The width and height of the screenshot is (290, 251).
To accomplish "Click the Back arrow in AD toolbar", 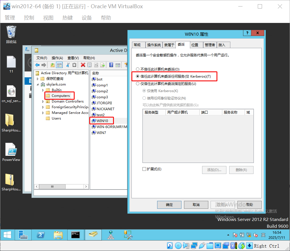I will [37, 65].
